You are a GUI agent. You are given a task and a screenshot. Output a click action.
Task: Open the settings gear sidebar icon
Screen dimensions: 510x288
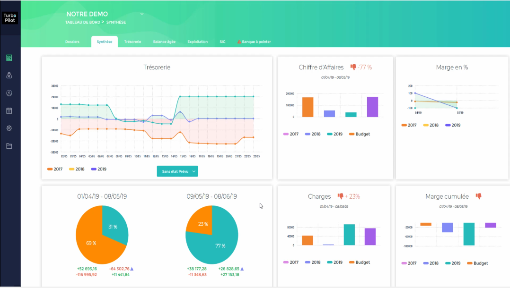[9, 128]
